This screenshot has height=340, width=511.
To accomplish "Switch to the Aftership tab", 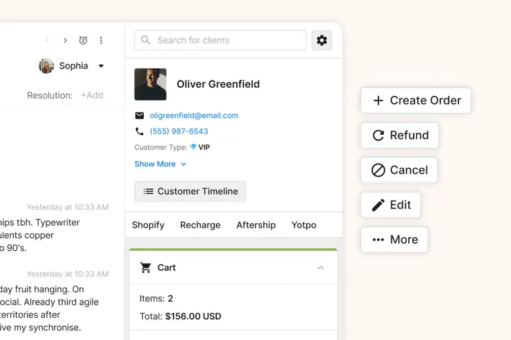I will click(x=255, y=225).
